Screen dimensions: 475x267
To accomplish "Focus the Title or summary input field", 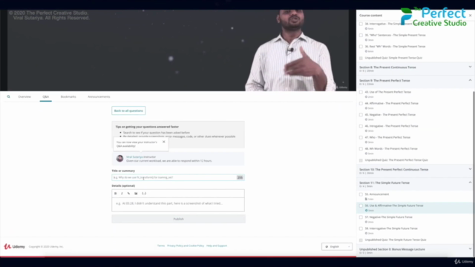I will pyautogui.click(x=178, y=178).
